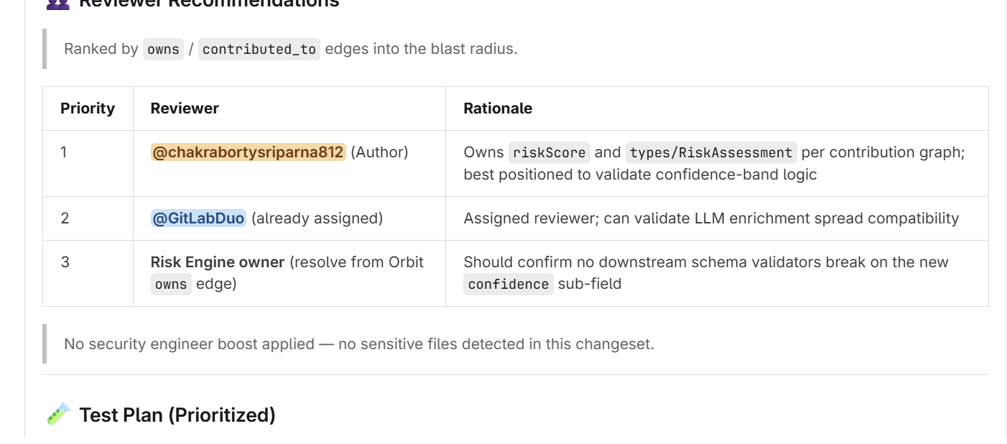The image size is (1007, 444).
Task: Click the confidence code snippet
Action: [x=509, y=284]
